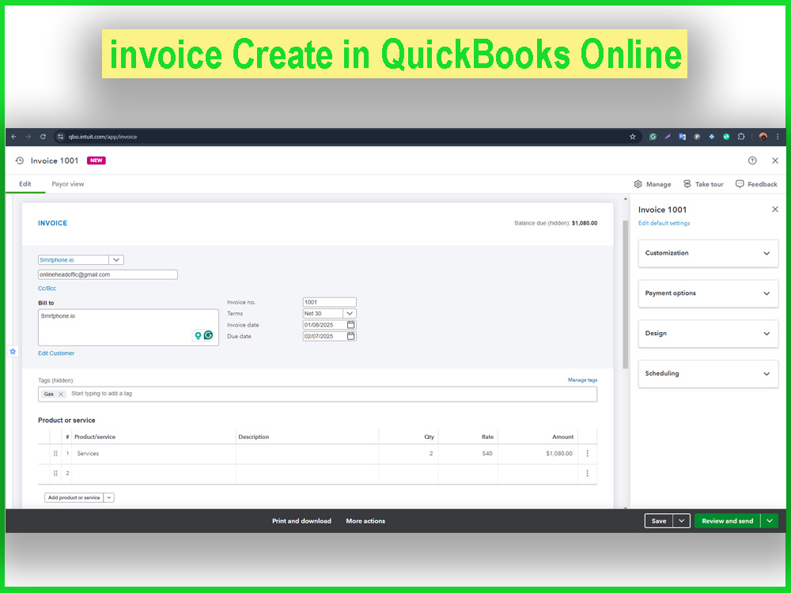The width and height of the screenshot is (791, 593).
Task: Click the Grammarly icon in Bill to box
Action: (208, 334)
